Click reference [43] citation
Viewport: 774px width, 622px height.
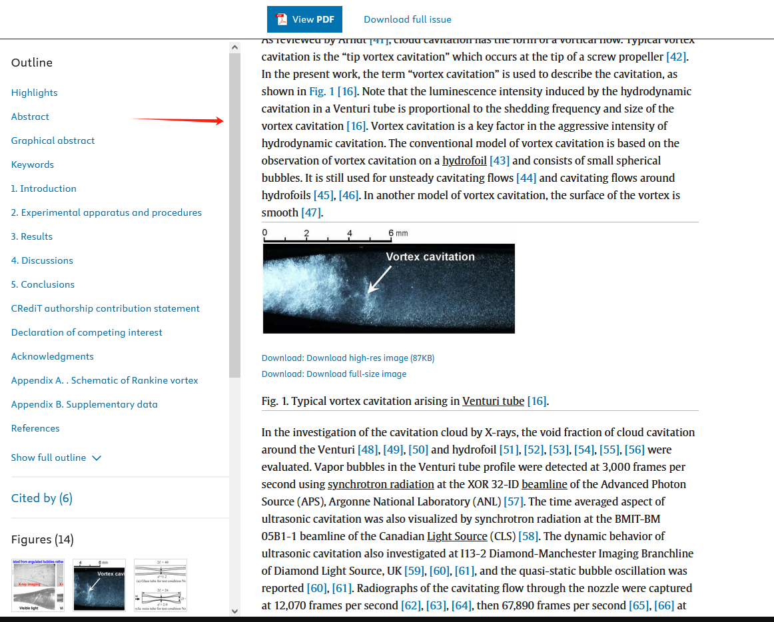[500, 160]
